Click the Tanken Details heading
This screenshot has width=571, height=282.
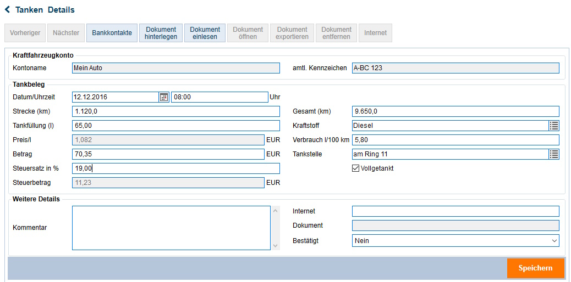(x=45, y=10)
